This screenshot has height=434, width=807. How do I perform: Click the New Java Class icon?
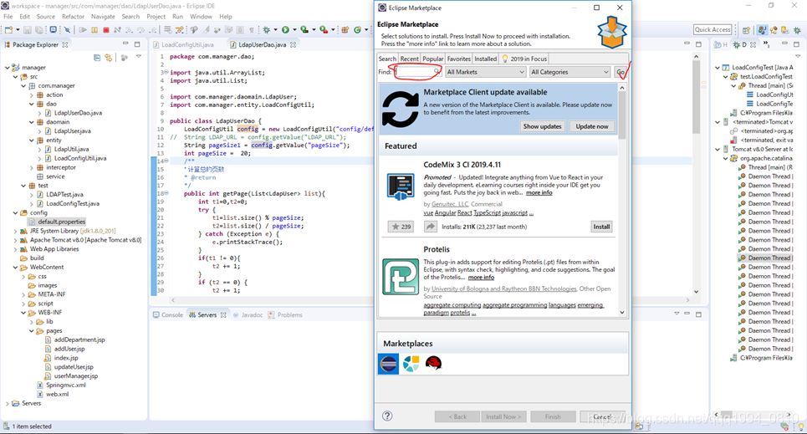tap(357, 30)
